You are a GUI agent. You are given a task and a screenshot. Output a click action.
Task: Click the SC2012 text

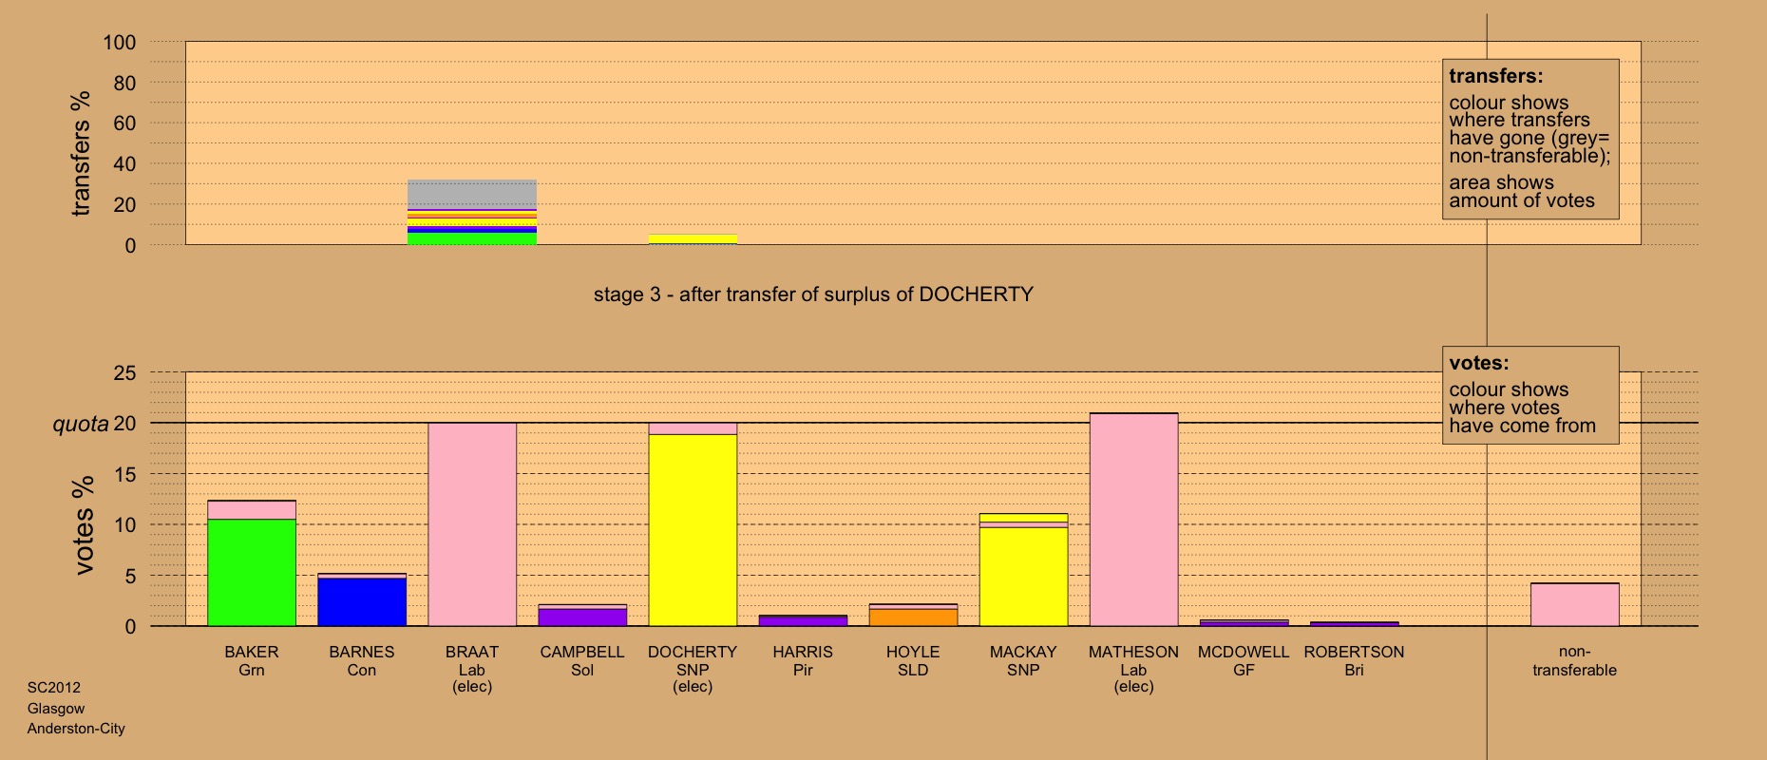point(54,688)
